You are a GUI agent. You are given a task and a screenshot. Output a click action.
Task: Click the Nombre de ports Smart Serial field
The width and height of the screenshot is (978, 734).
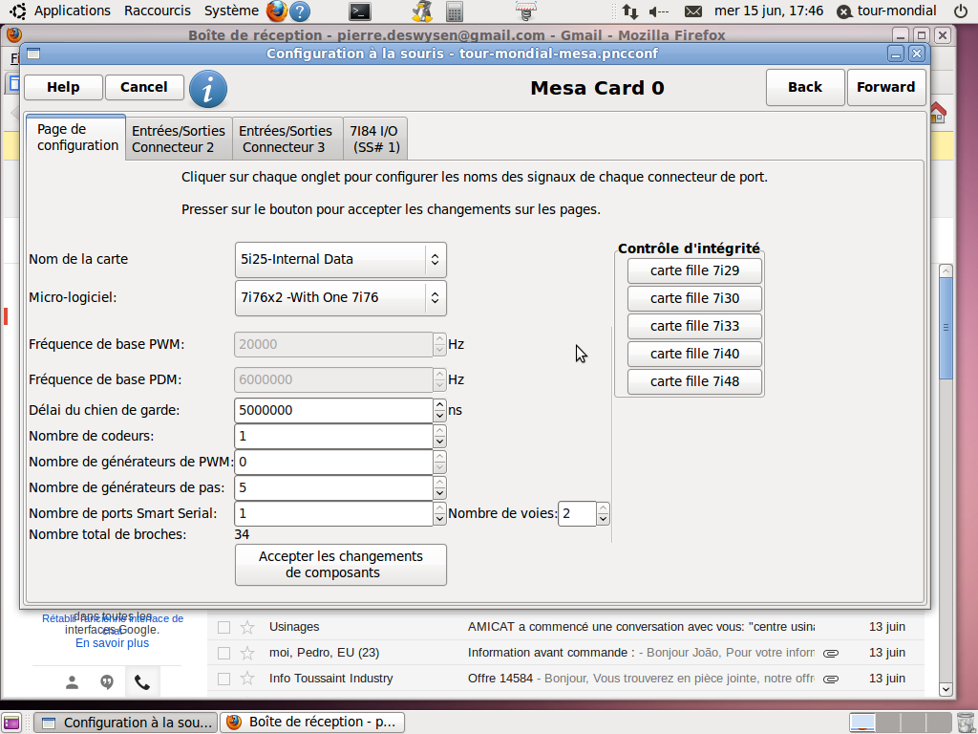click(333, 513)
